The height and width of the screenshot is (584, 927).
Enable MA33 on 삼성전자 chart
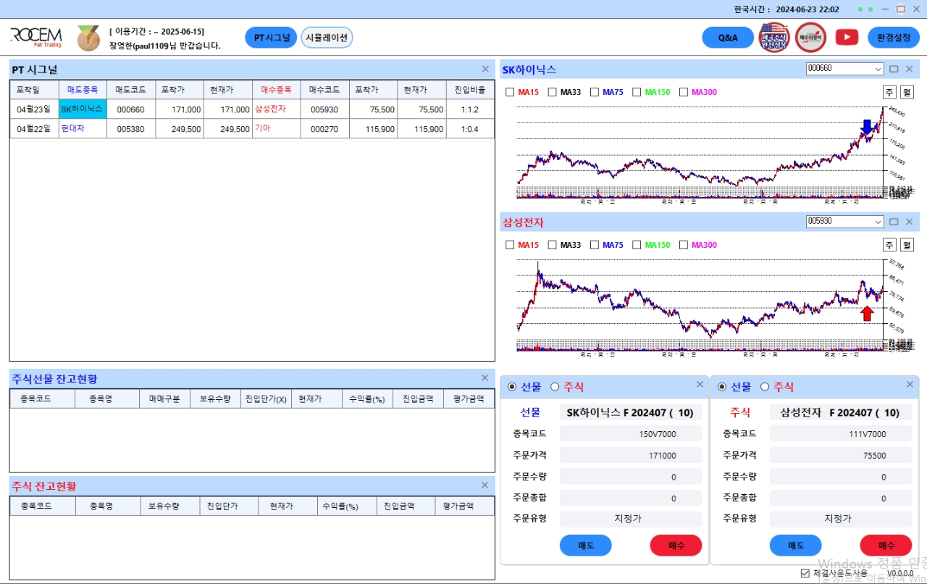pyautogui.click(x=553, y=245)
